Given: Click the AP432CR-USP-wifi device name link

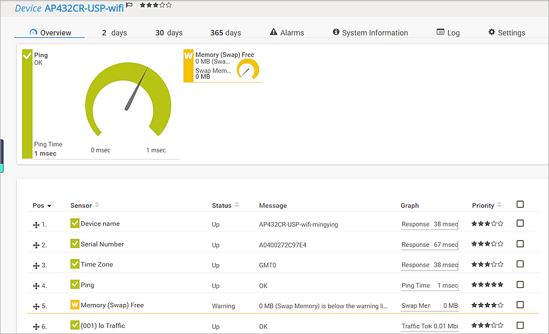Looking at the screenshot, I should [x=84, y=8].
